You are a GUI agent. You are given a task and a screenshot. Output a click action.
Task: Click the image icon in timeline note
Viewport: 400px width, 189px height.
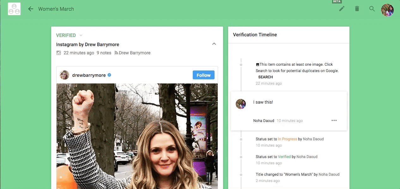tap(258, 64)
